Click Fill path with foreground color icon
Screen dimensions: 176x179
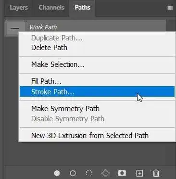[57, 173]
